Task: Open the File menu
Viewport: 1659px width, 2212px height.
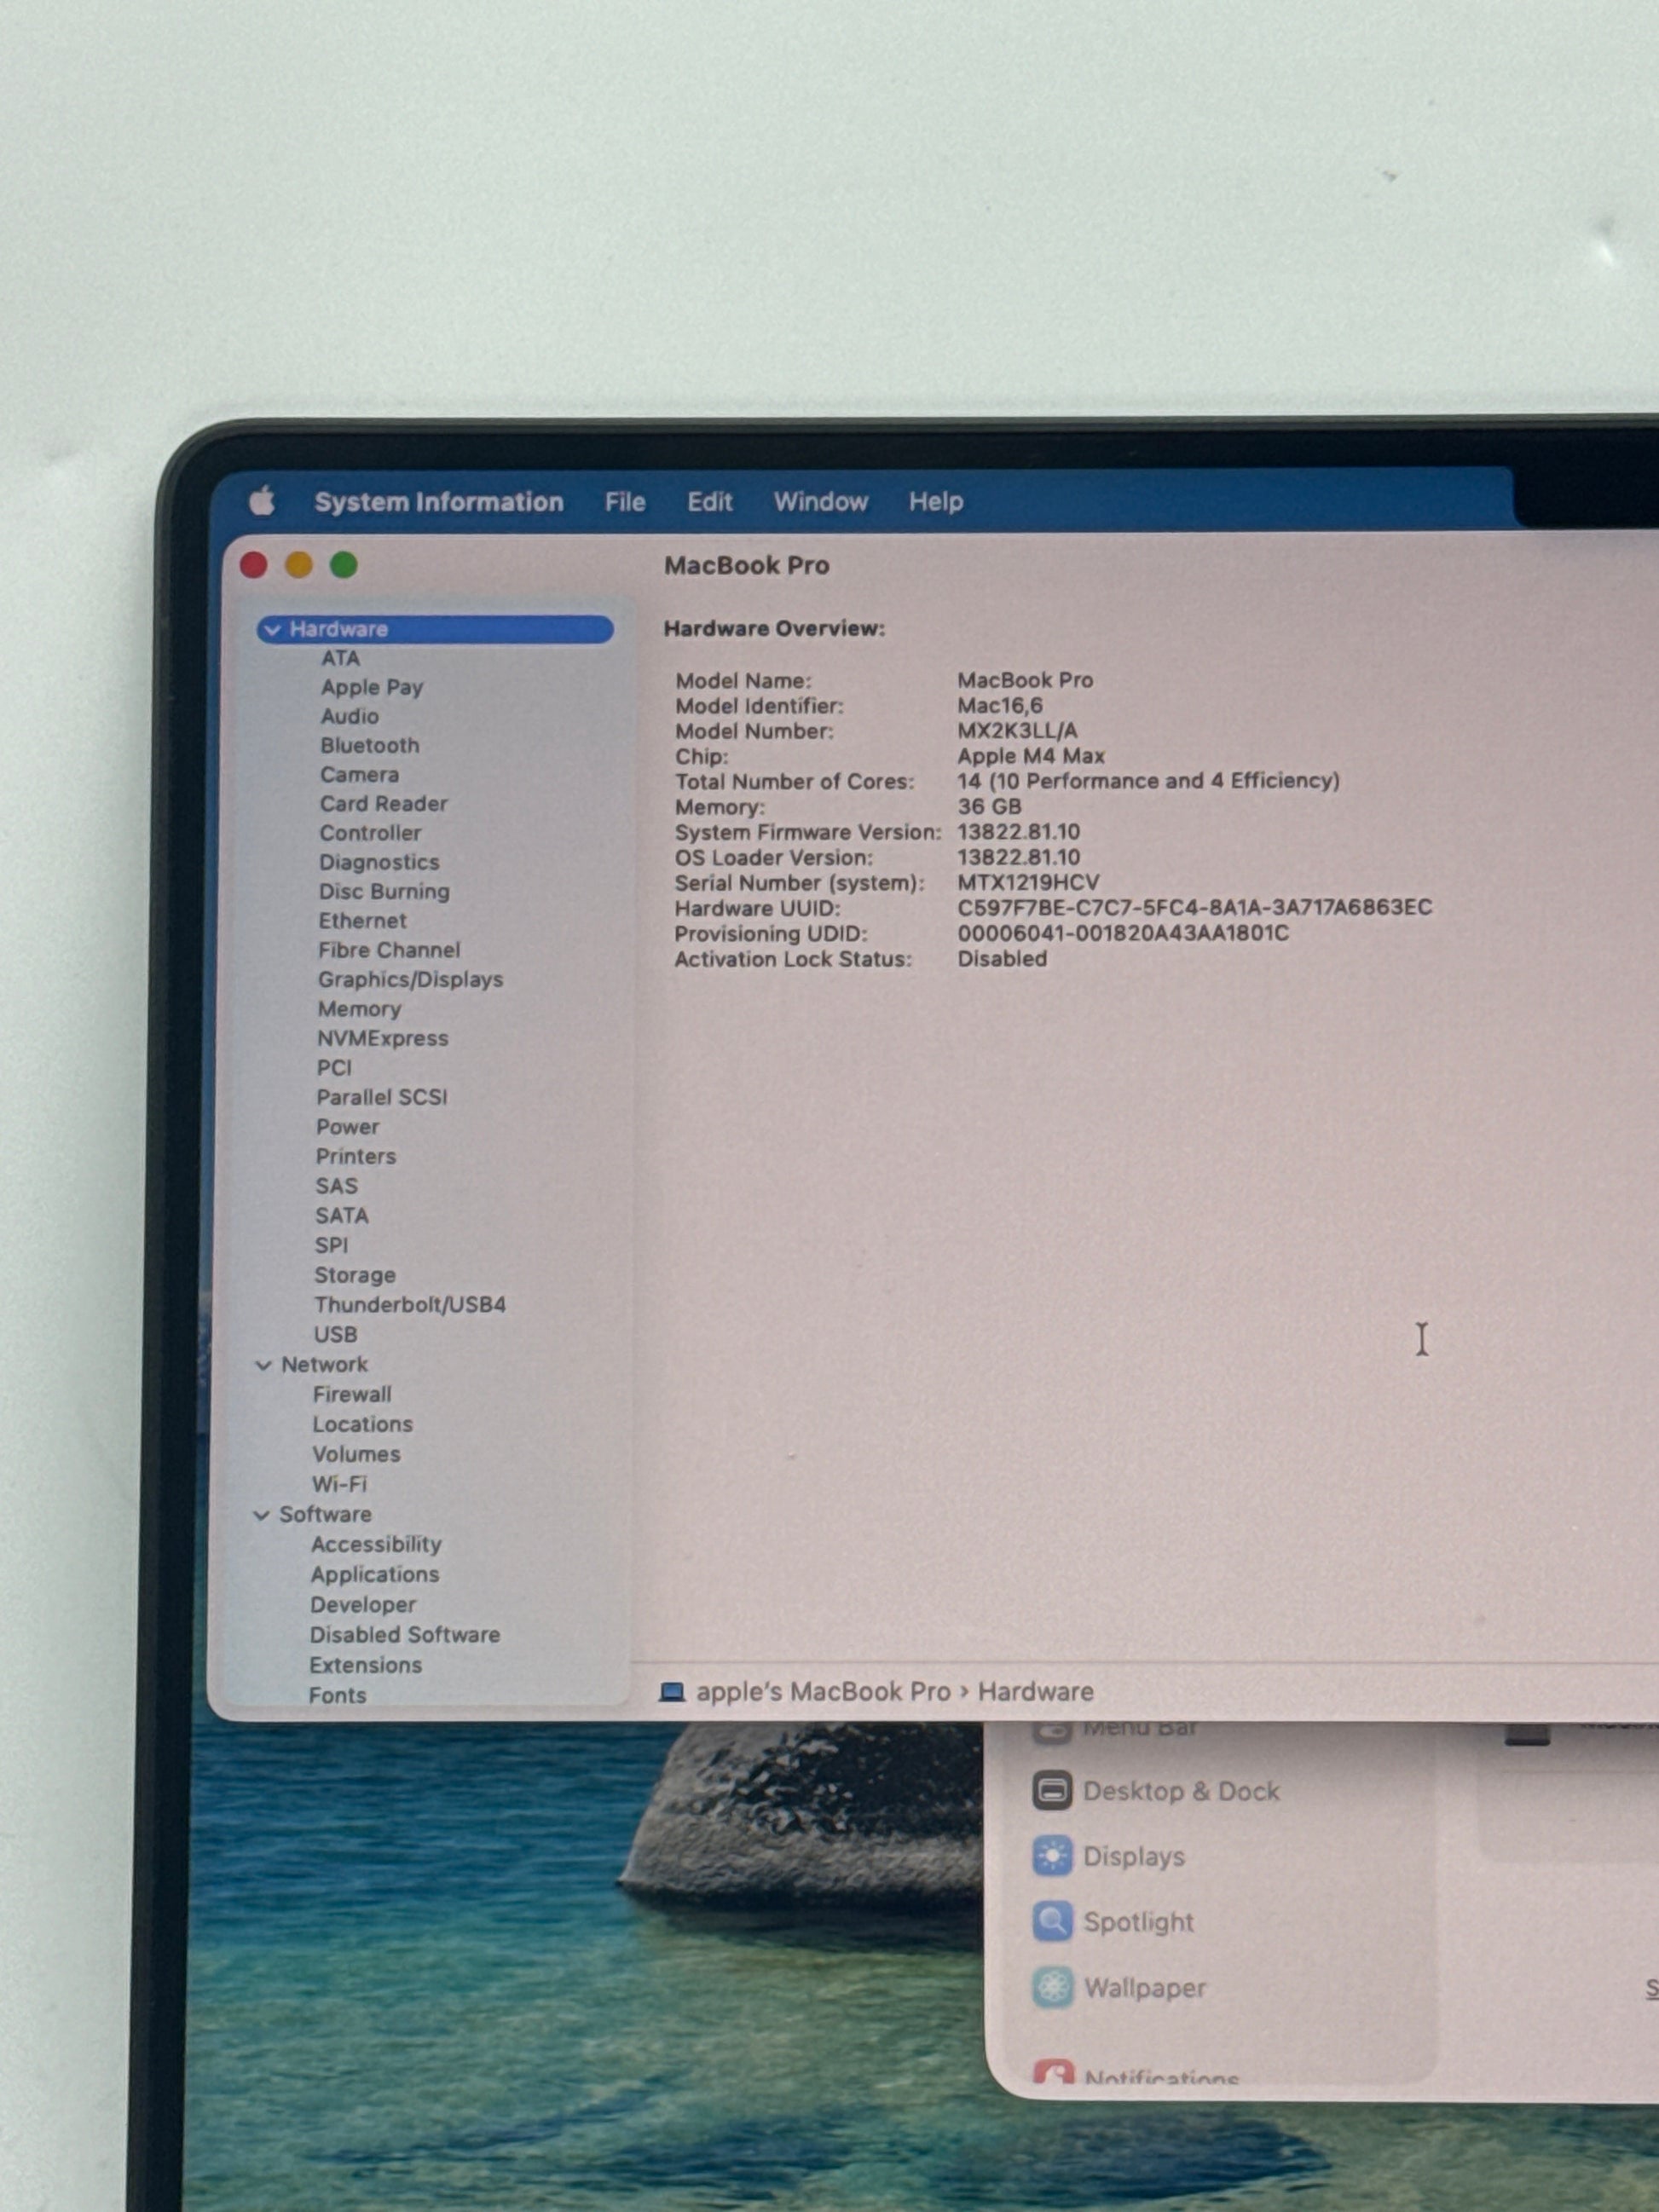Action: (x=624, y=501)
